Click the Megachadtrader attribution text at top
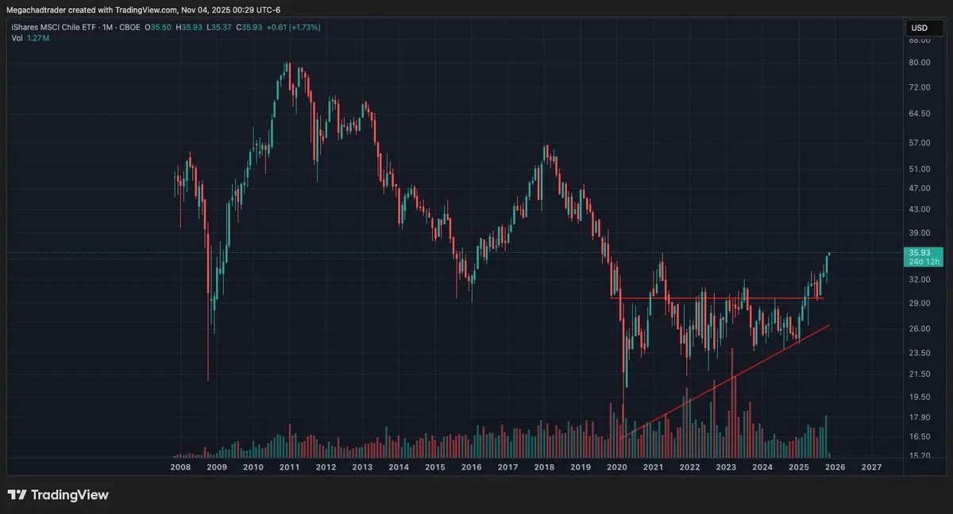Viewport: 953px width, 514px height. click(143, 10)
